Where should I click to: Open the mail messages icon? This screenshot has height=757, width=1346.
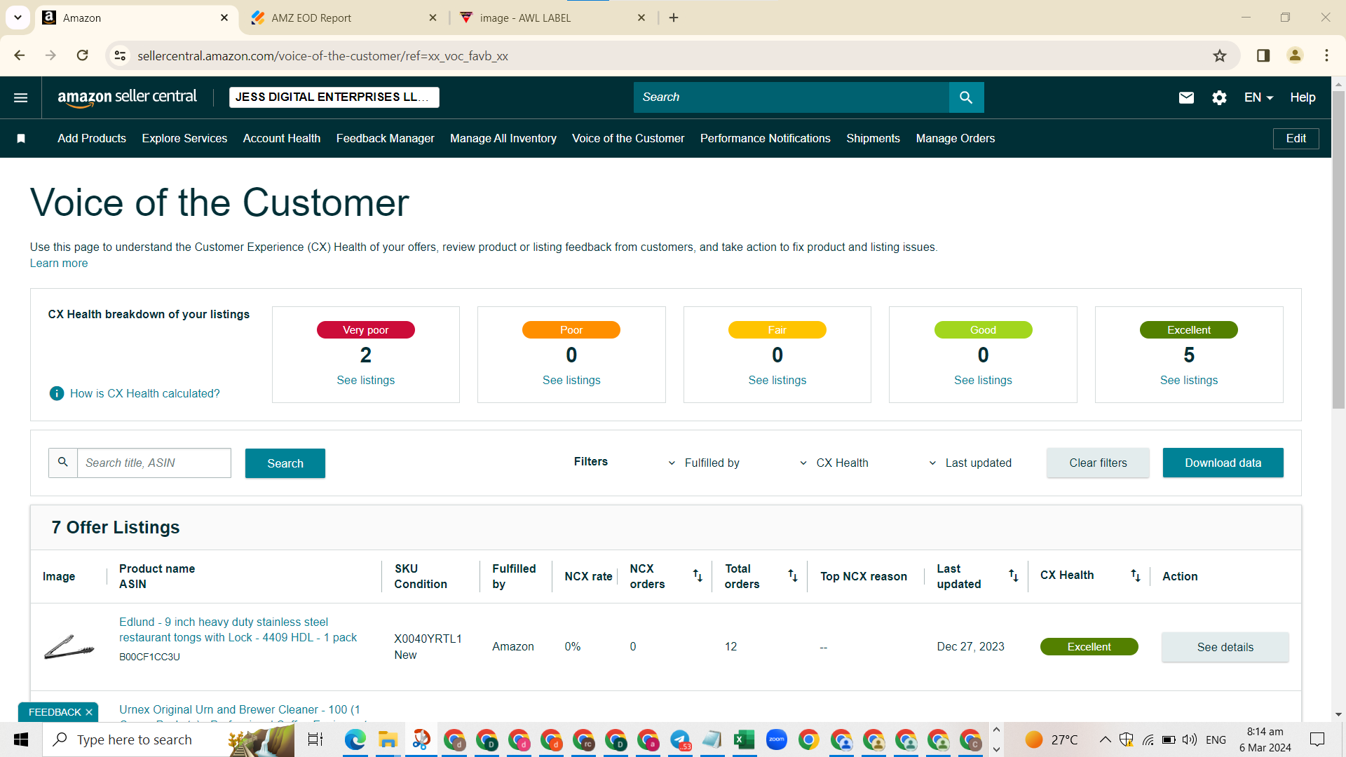tap(1186, 97)
